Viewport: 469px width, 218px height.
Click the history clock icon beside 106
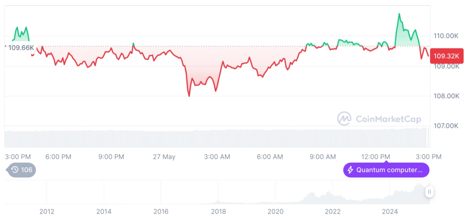tap(15, 170)
